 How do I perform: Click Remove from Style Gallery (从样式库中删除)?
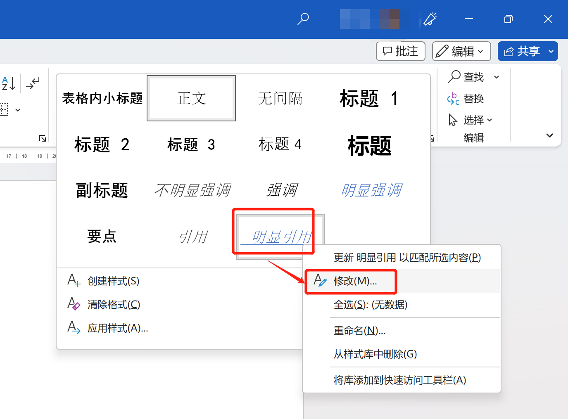coord(375,354)
